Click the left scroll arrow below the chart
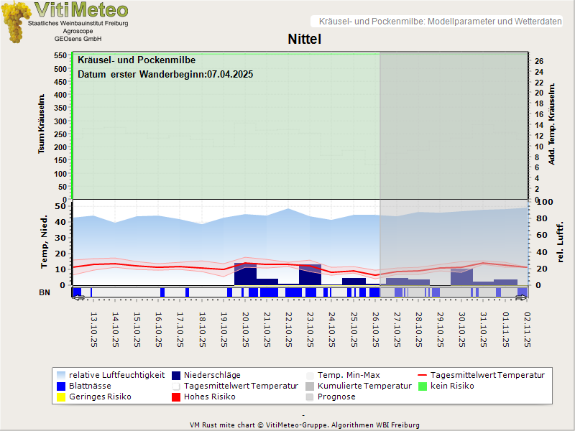Viewport: 575px width, 431px height. point(78,297)
